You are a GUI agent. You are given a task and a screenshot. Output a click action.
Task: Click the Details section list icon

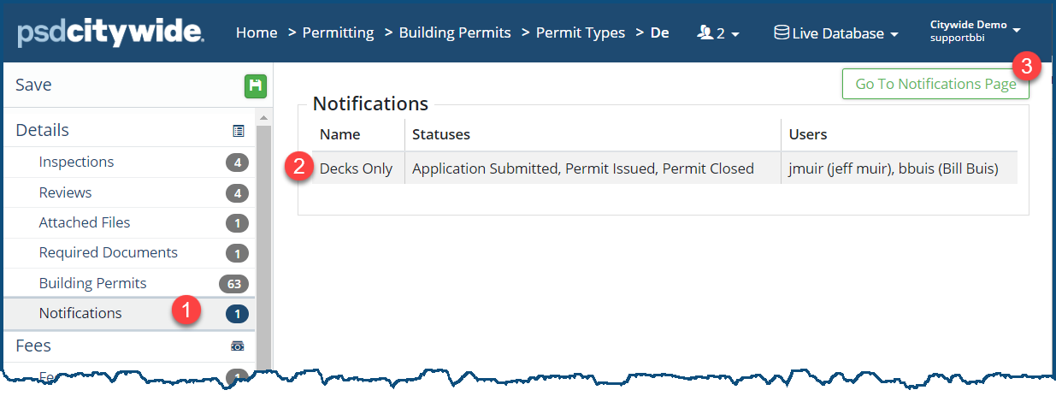(239, 131)
